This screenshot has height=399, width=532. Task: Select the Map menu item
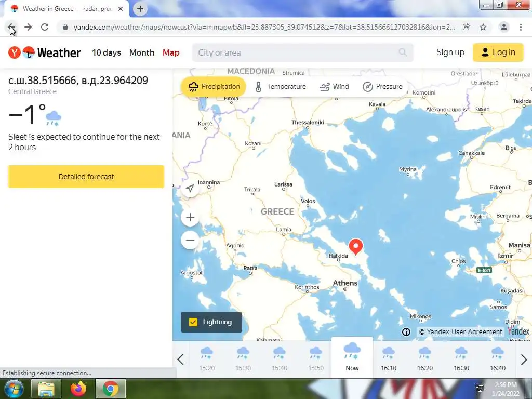pos(171,52)
